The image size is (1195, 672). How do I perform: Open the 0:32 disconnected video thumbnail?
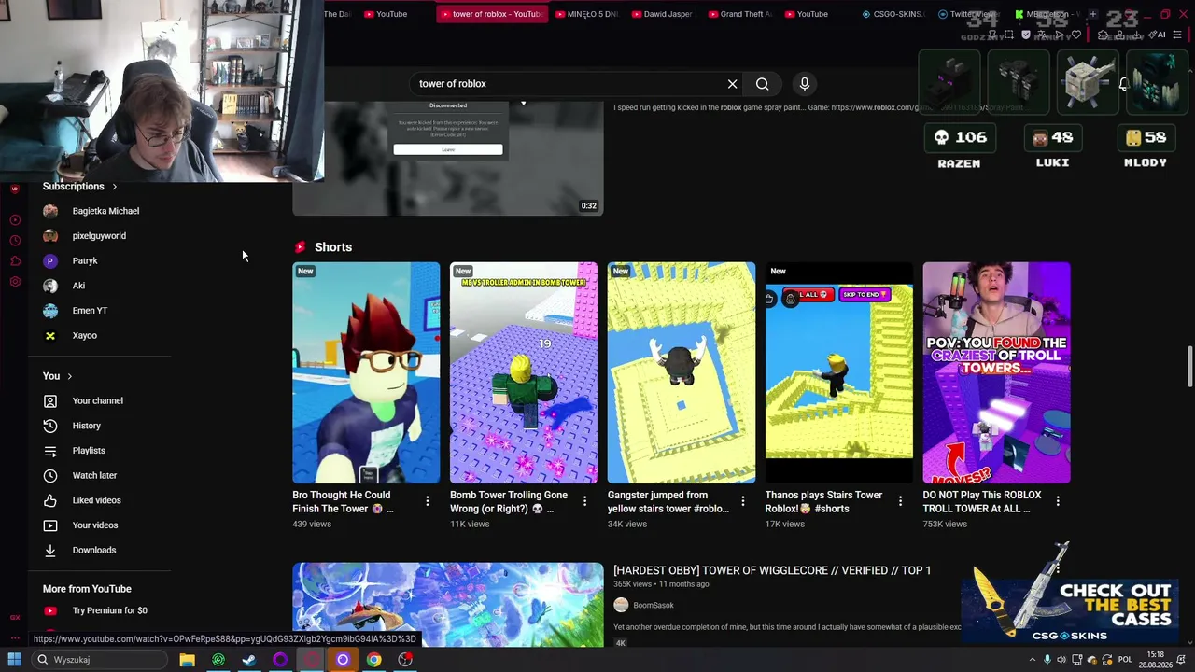click(448, 159)
